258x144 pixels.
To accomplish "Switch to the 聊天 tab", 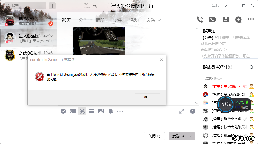I will (66, 20).
